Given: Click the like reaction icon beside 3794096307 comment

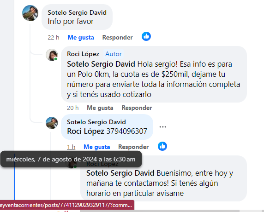Looking at the screenshot, I should [162, 146].
